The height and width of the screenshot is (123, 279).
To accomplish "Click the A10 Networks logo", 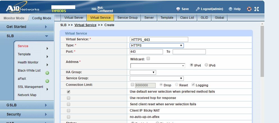I will click(22, 9).
